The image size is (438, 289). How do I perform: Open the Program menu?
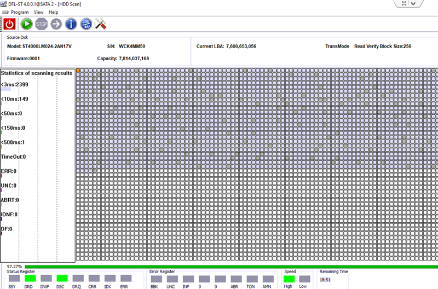(x=20, y=12)
